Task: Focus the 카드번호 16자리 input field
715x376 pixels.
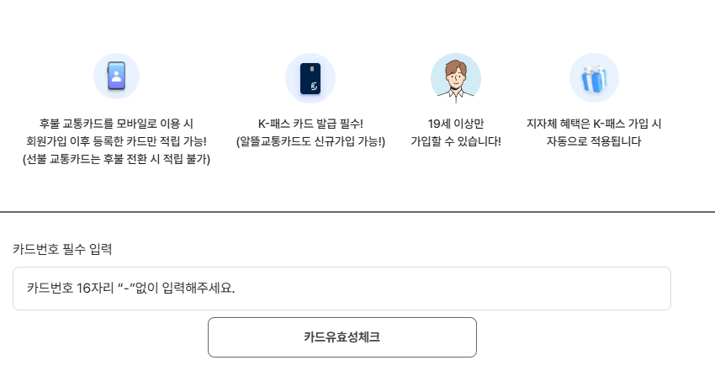Action: (x=342, y=289)
